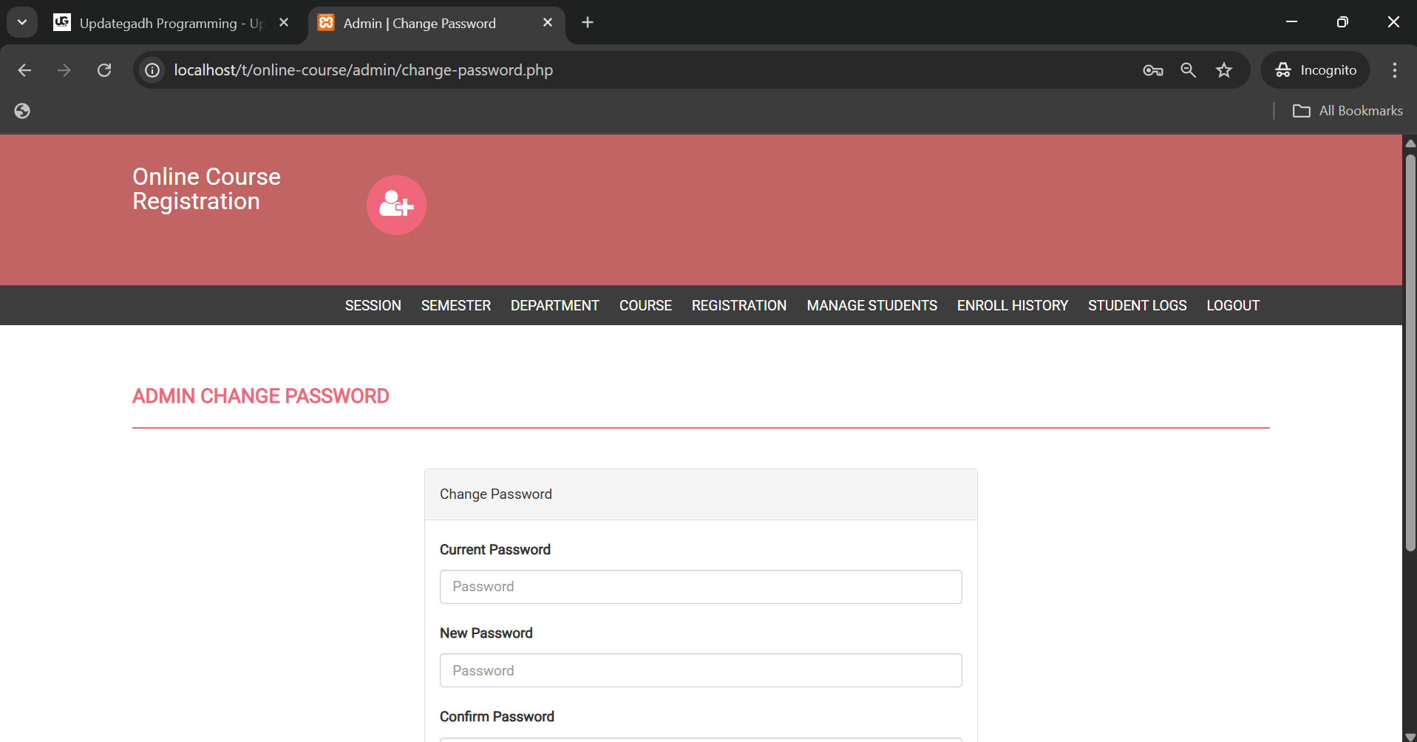
Task: Bookmark this page using the star icon
Action: [1224, 70]
